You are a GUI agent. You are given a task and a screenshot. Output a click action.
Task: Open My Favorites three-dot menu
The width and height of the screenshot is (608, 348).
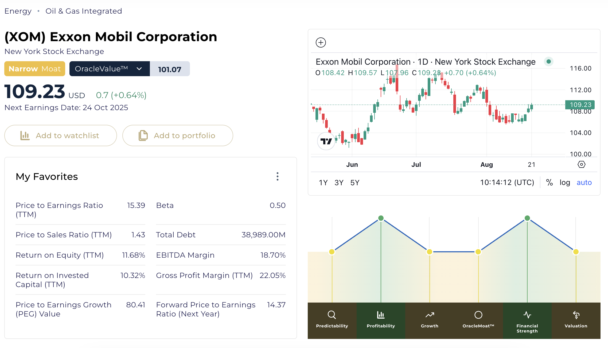tap(278, 176)
